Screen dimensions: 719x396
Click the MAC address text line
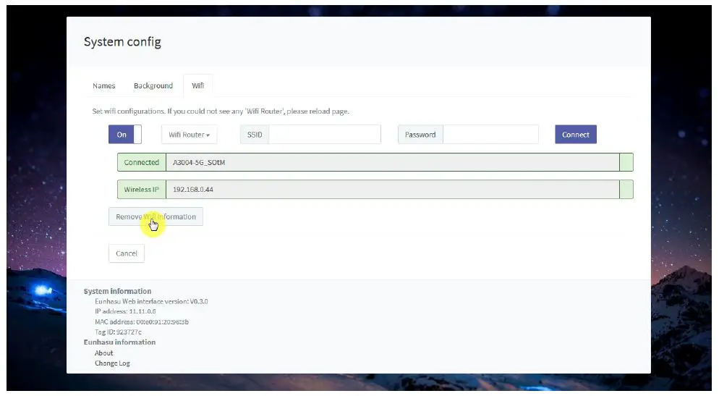(142, 321)
